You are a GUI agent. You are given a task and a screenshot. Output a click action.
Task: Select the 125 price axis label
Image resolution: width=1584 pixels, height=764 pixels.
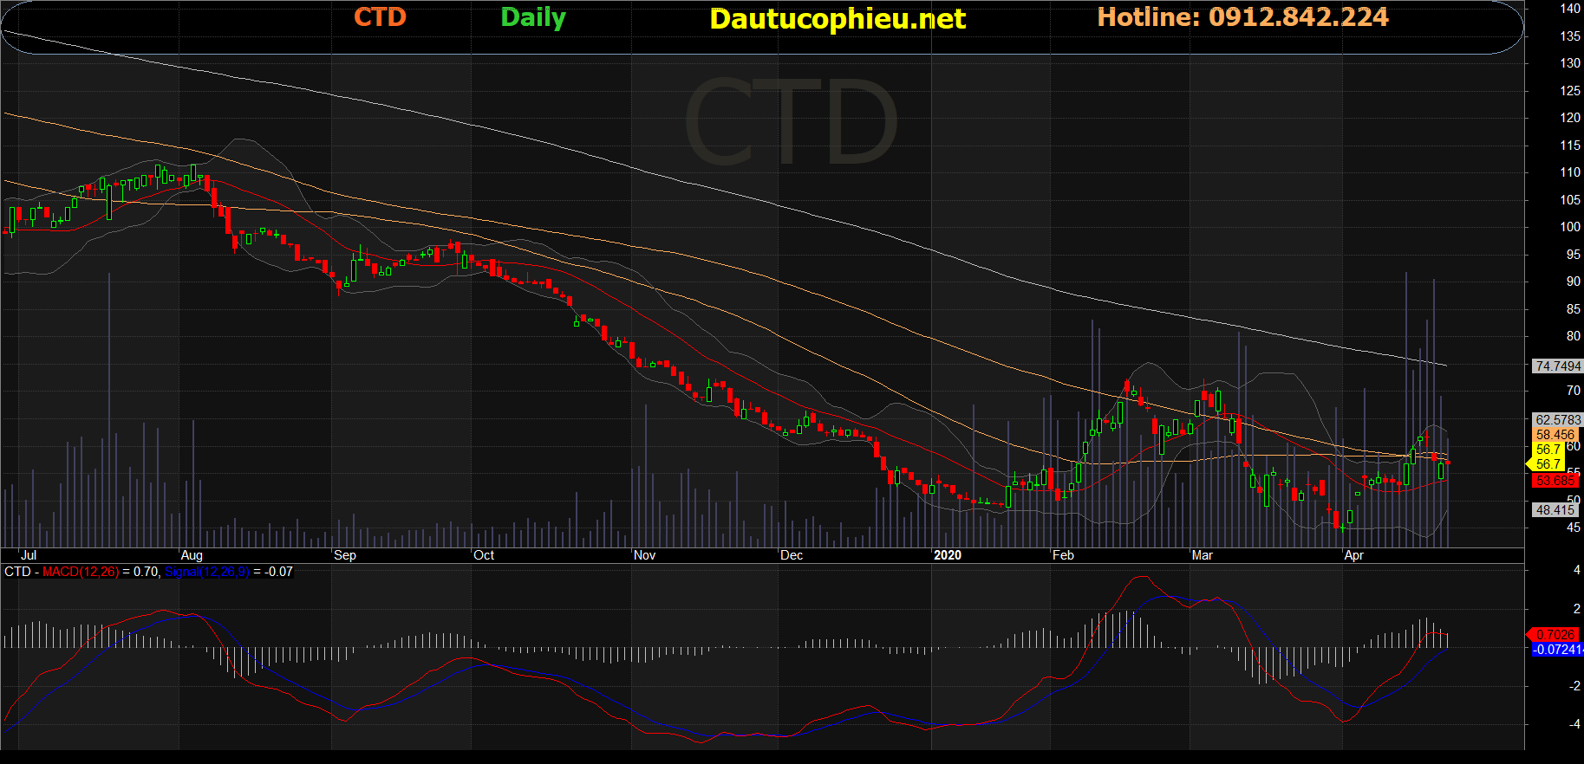tap(1570, 91)
